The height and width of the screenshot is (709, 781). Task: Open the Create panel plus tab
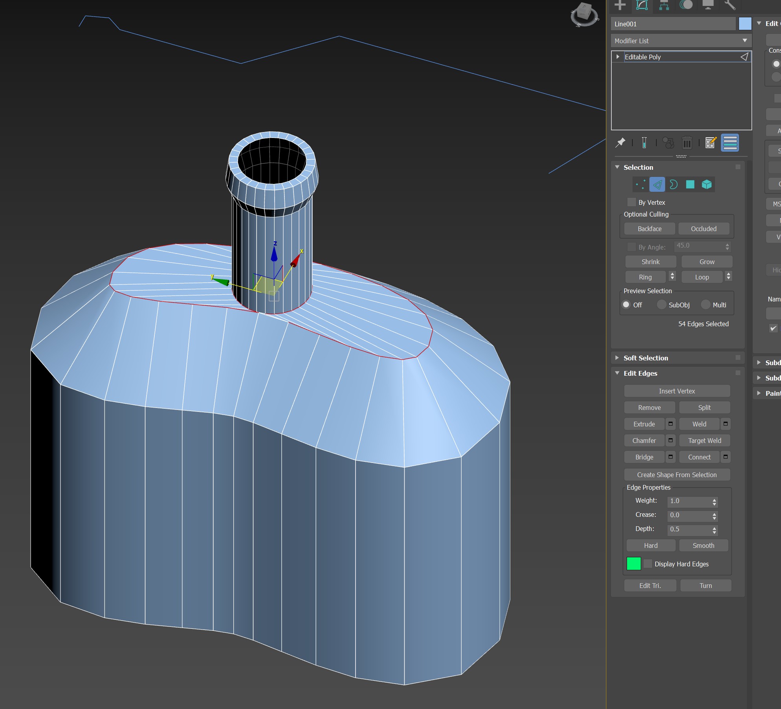pyautogui.click(x=620, y=5)
